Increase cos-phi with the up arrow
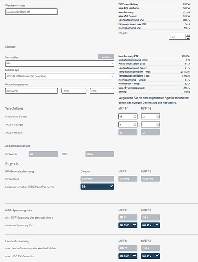 [188, 35]
